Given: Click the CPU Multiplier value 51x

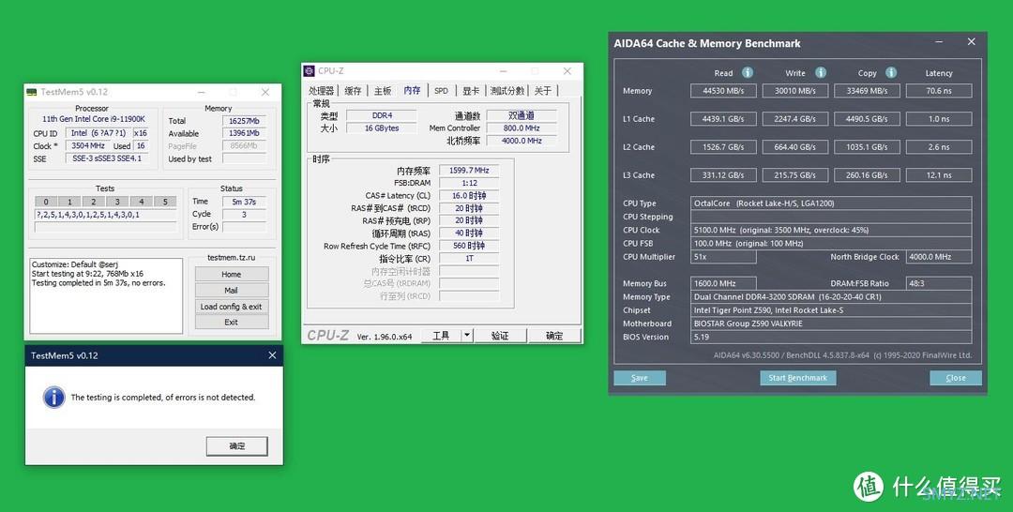Looking at the screenshot, I should coord(723,256).
